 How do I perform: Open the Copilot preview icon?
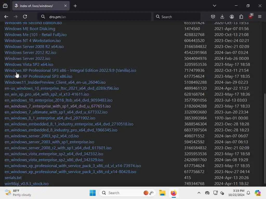tap(258, 193)
